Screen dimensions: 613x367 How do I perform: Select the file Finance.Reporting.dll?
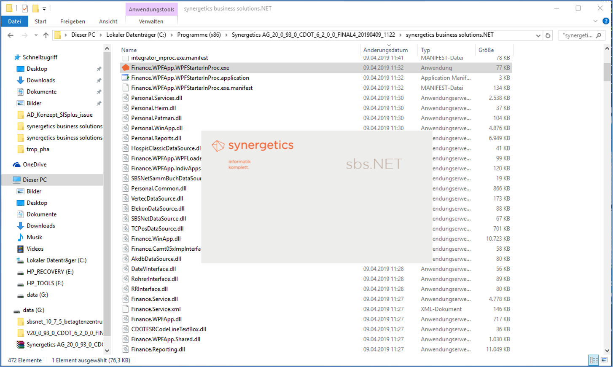158,349
